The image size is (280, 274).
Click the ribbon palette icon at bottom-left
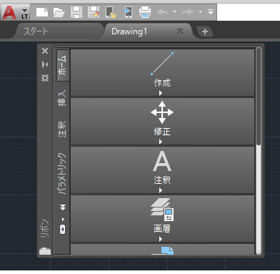[x=45, y=251]
